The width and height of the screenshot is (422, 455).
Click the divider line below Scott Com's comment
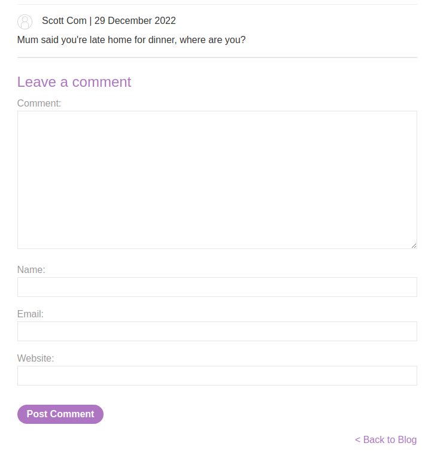point(217,57)
